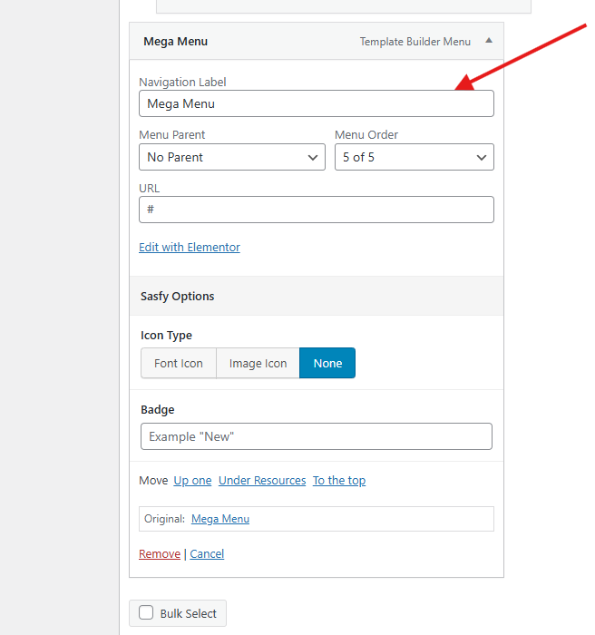Move item Under Resources
Screen dimensions: 595x635
262,480
